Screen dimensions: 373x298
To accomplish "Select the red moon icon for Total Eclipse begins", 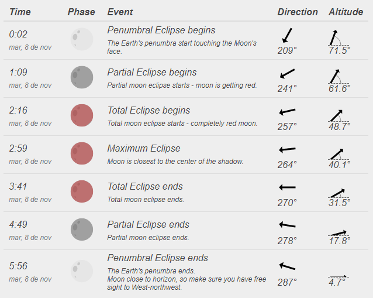I will [x=82, y=115].
